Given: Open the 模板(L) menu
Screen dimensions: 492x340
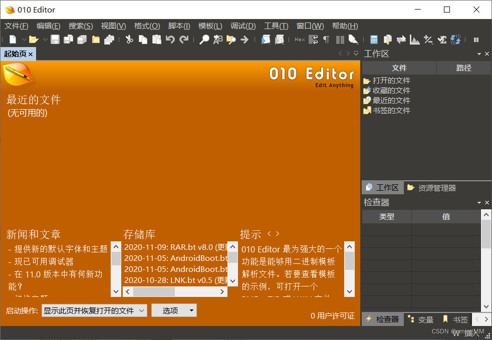Looking at the screenshot, I should (x=210, y=26).
